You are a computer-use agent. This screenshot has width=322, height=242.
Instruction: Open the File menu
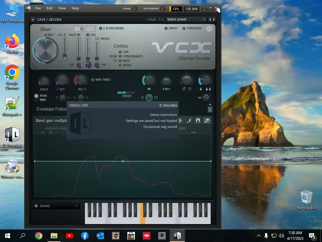pyautogui.click(x=38, y=8)
